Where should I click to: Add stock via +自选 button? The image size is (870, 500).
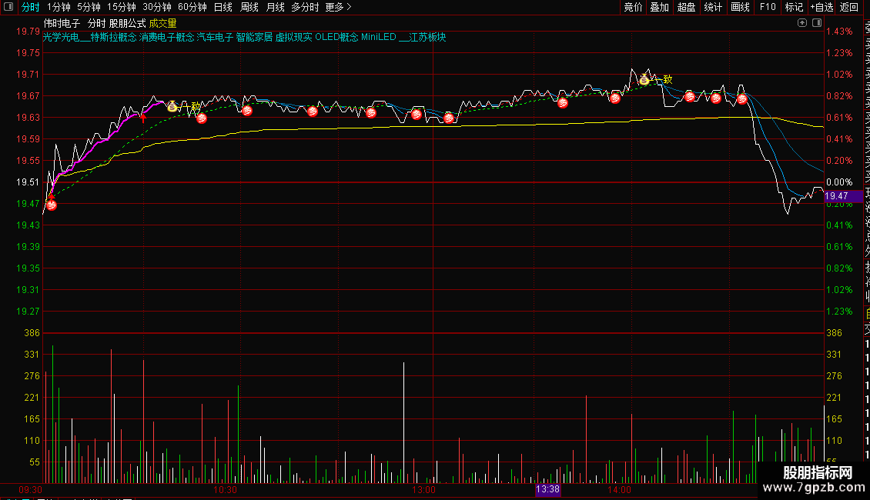click(821, 7)
